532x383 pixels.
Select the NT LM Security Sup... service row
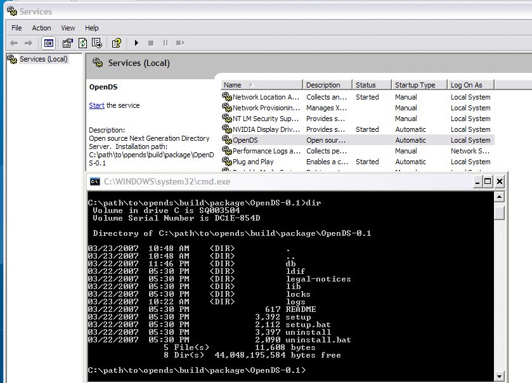(x=358, y=119)
